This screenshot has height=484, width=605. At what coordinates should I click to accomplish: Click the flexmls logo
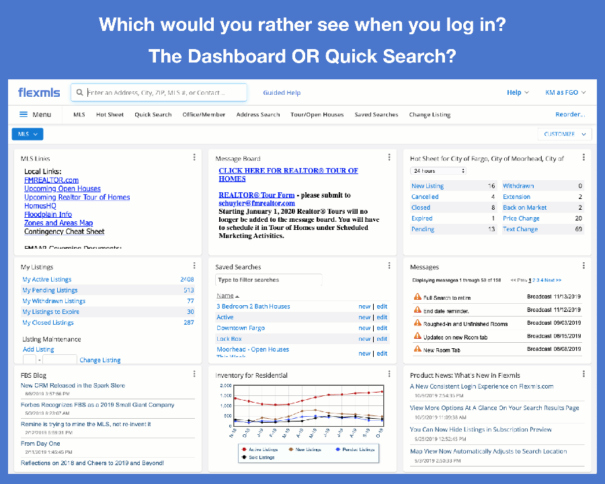click(39, 93)
